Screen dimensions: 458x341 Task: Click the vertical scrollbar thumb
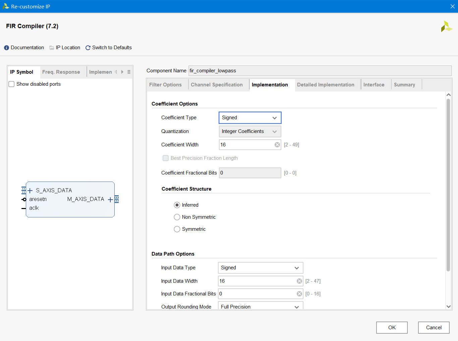click(448, 185)
